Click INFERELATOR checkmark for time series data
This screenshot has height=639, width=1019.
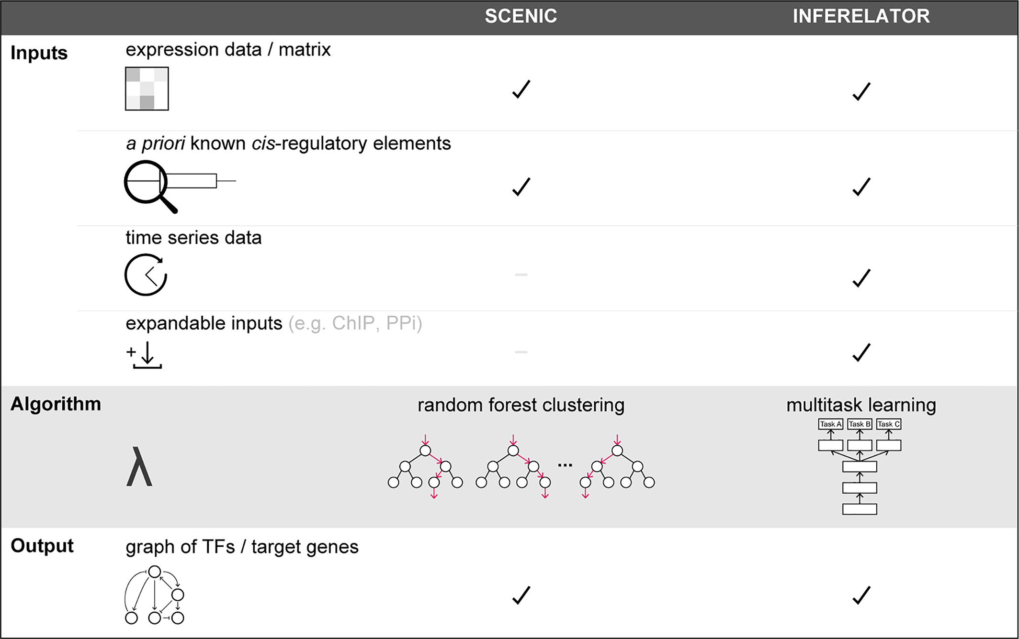pyautogui.click(x=861, y=278)
